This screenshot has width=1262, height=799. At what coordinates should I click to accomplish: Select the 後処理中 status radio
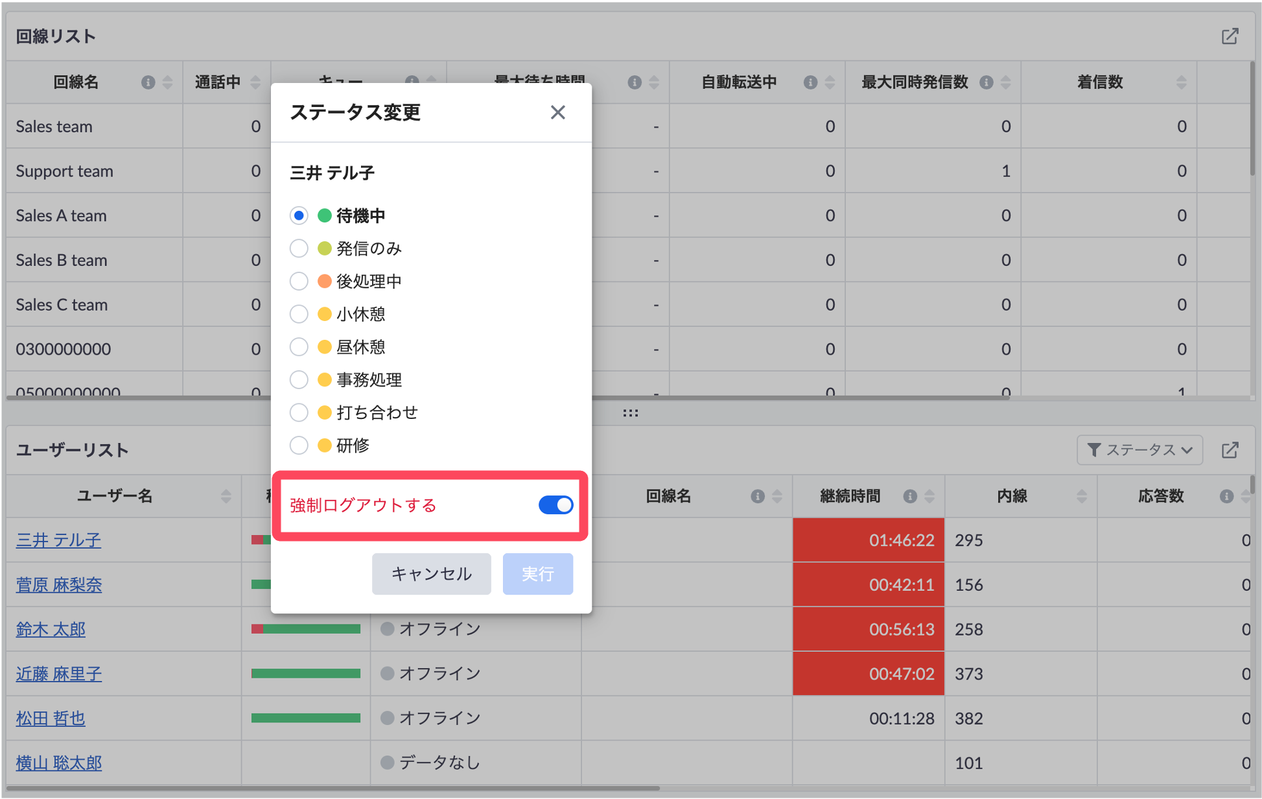point(299,281)
